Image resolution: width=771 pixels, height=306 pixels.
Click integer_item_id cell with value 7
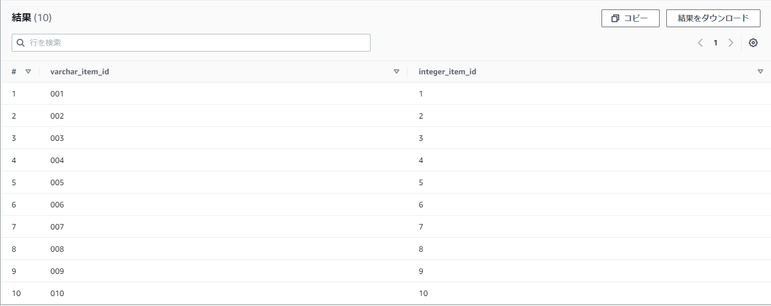[421, 227]
